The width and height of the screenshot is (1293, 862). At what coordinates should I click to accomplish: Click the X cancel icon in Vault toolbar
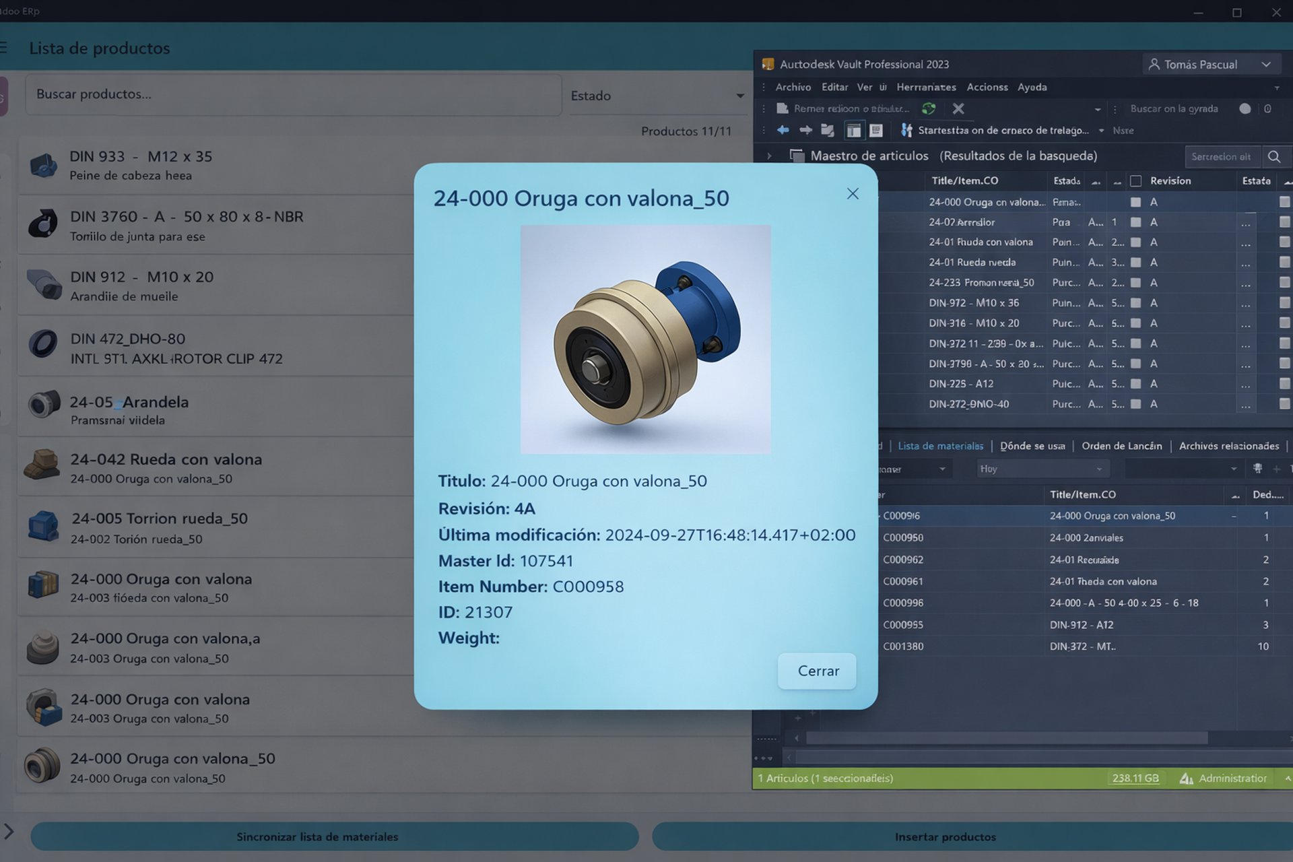click(958, 108)
